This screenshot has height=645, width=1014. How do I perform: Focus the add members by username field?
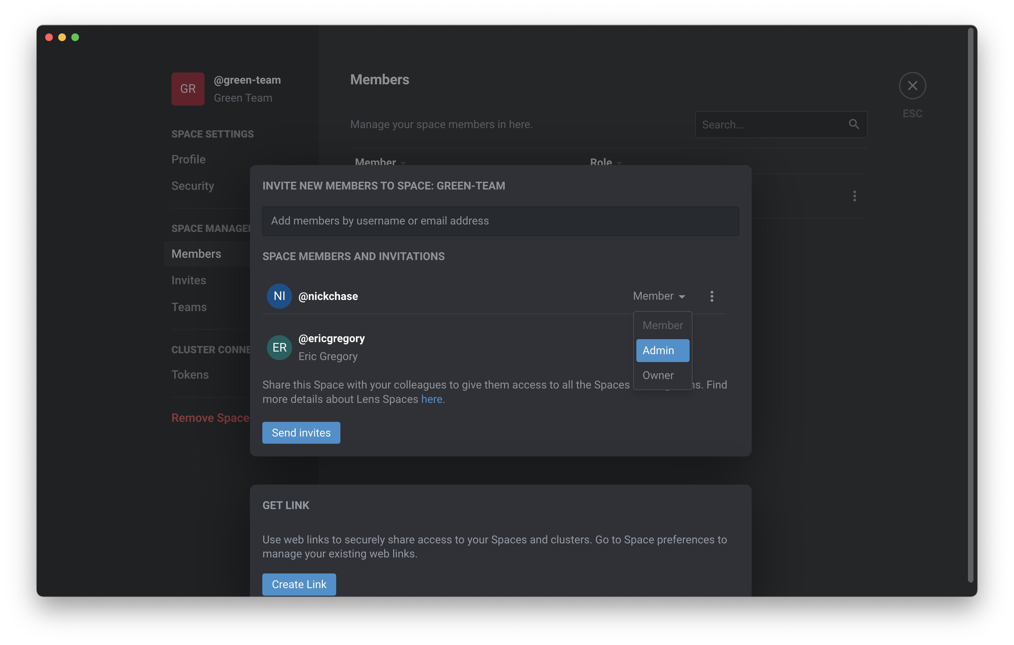[500, 221]
